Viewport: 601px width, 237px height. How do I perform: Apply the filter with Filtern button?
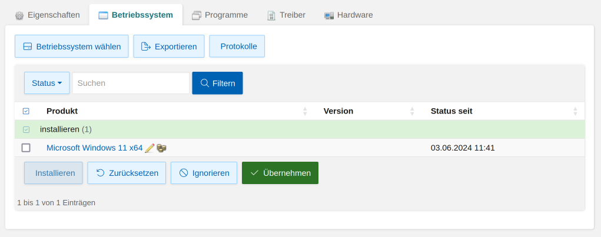click(217, 83)
